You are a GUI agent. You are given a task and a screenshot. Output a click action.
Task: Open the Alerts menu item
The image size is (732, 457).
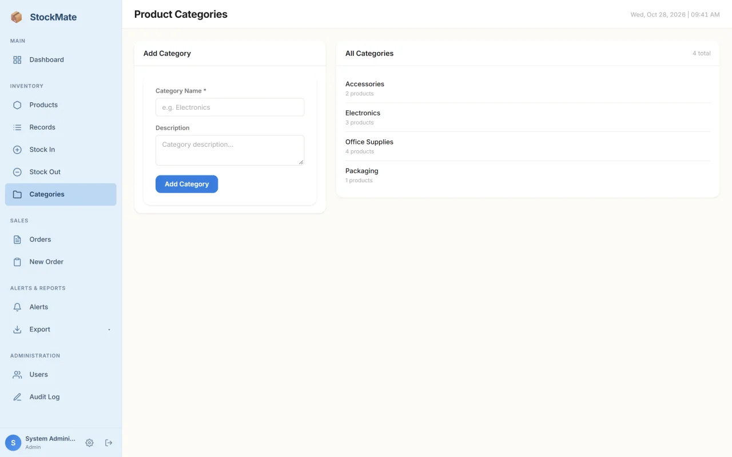[x=61, y=307]
